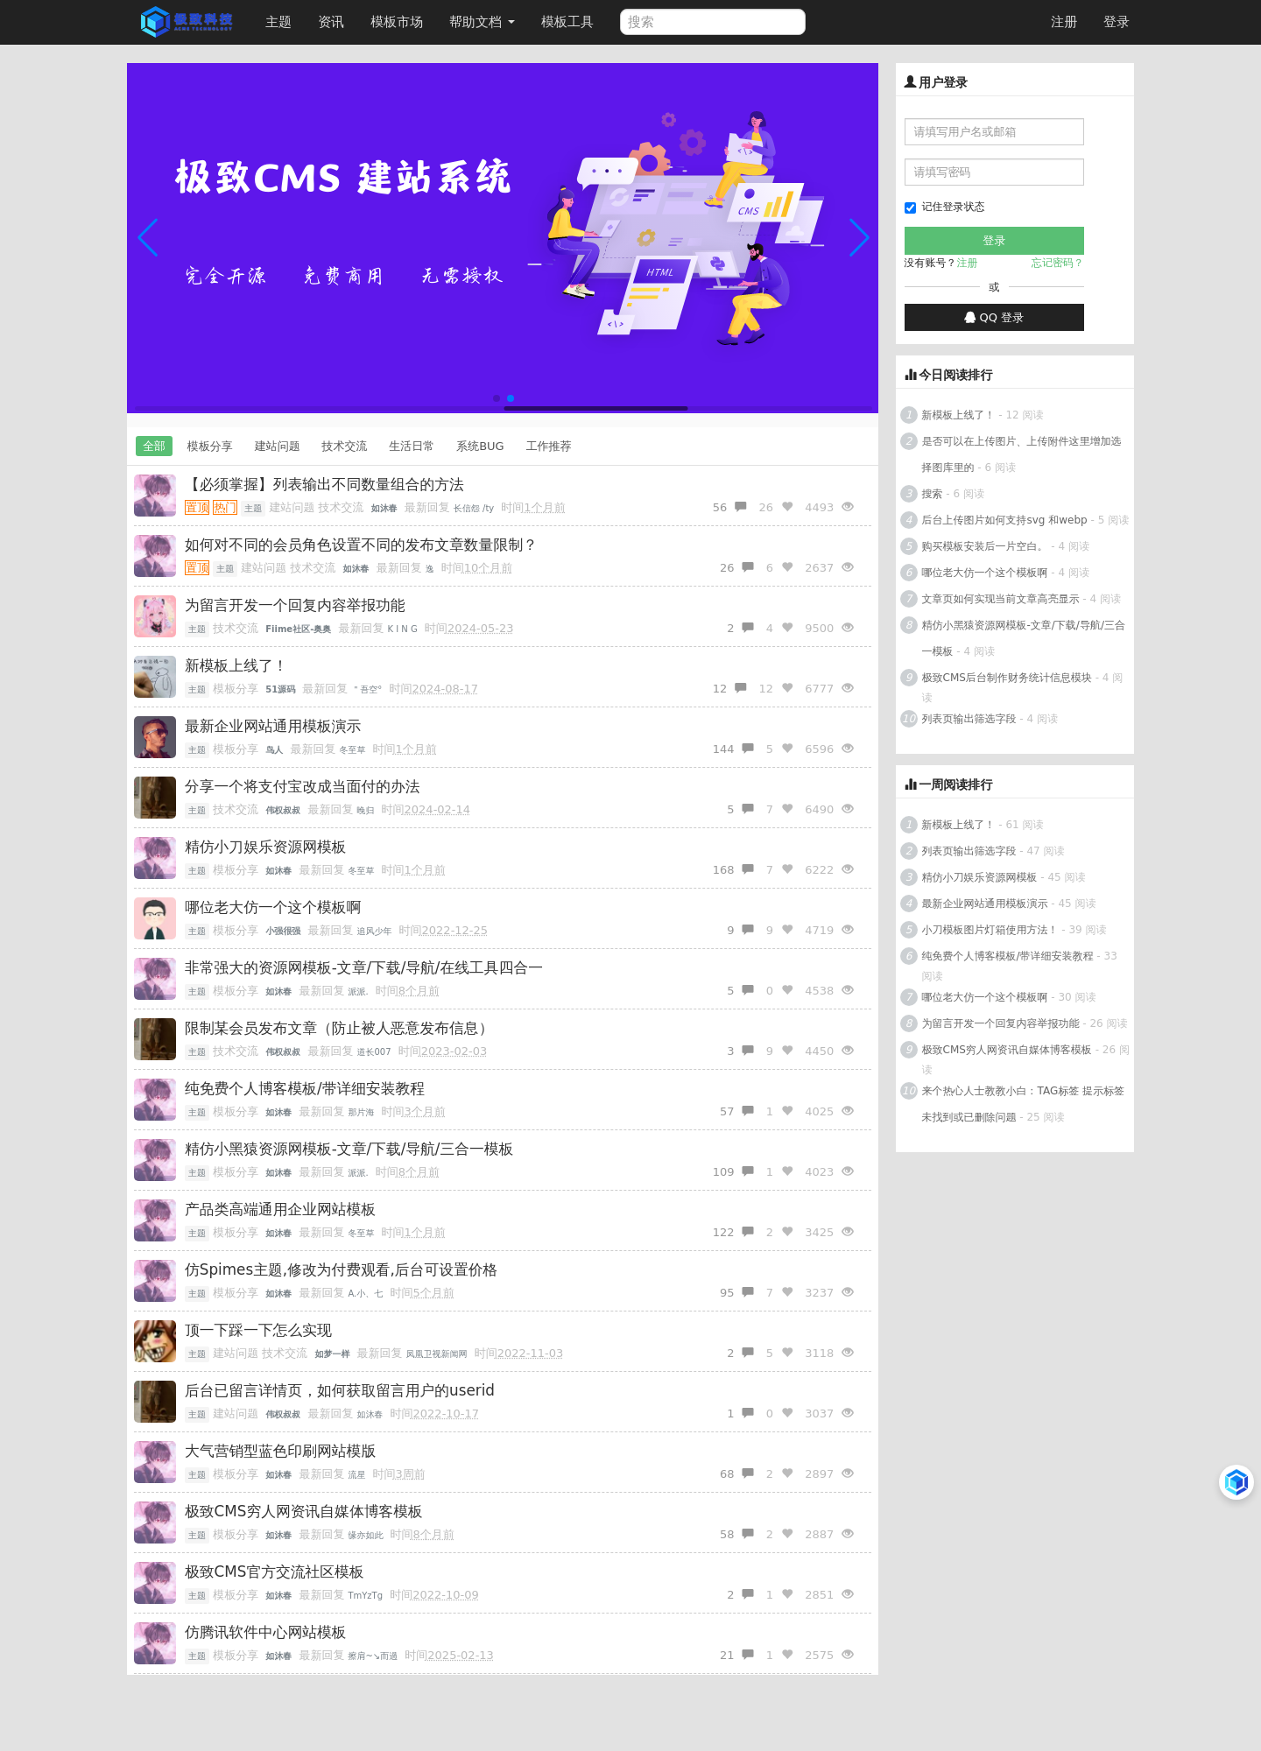Click the carousel progress bar
This screenshot has width=1261, height=1751.
click(x=595, y=408)
